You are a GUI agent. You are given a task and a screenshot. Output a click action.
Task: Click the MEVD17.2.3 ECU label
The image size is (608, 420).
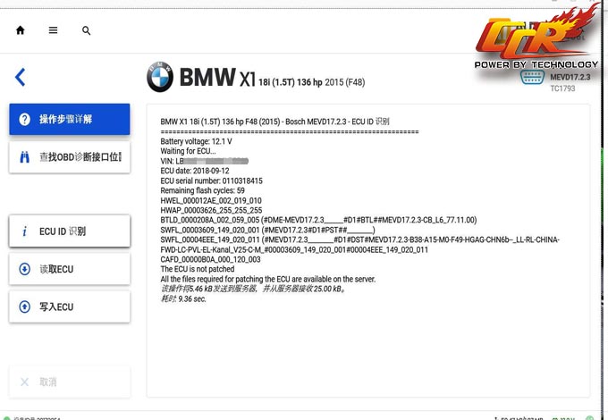click(570, 77)
